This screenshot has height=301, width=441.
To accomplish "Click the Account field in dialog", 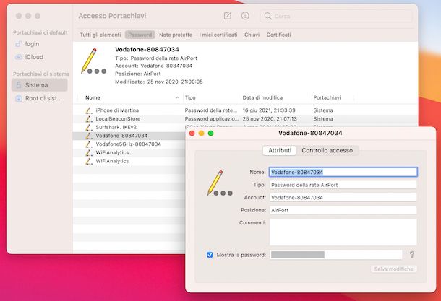I will pyautogui.click(x=343, y=197).
